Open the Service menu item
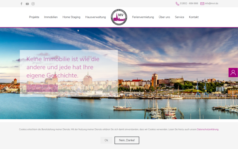 tap(179, 17)
